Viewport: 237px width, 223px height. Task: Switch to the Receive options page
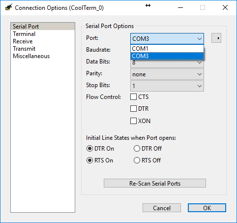click(x=23, y=41)
